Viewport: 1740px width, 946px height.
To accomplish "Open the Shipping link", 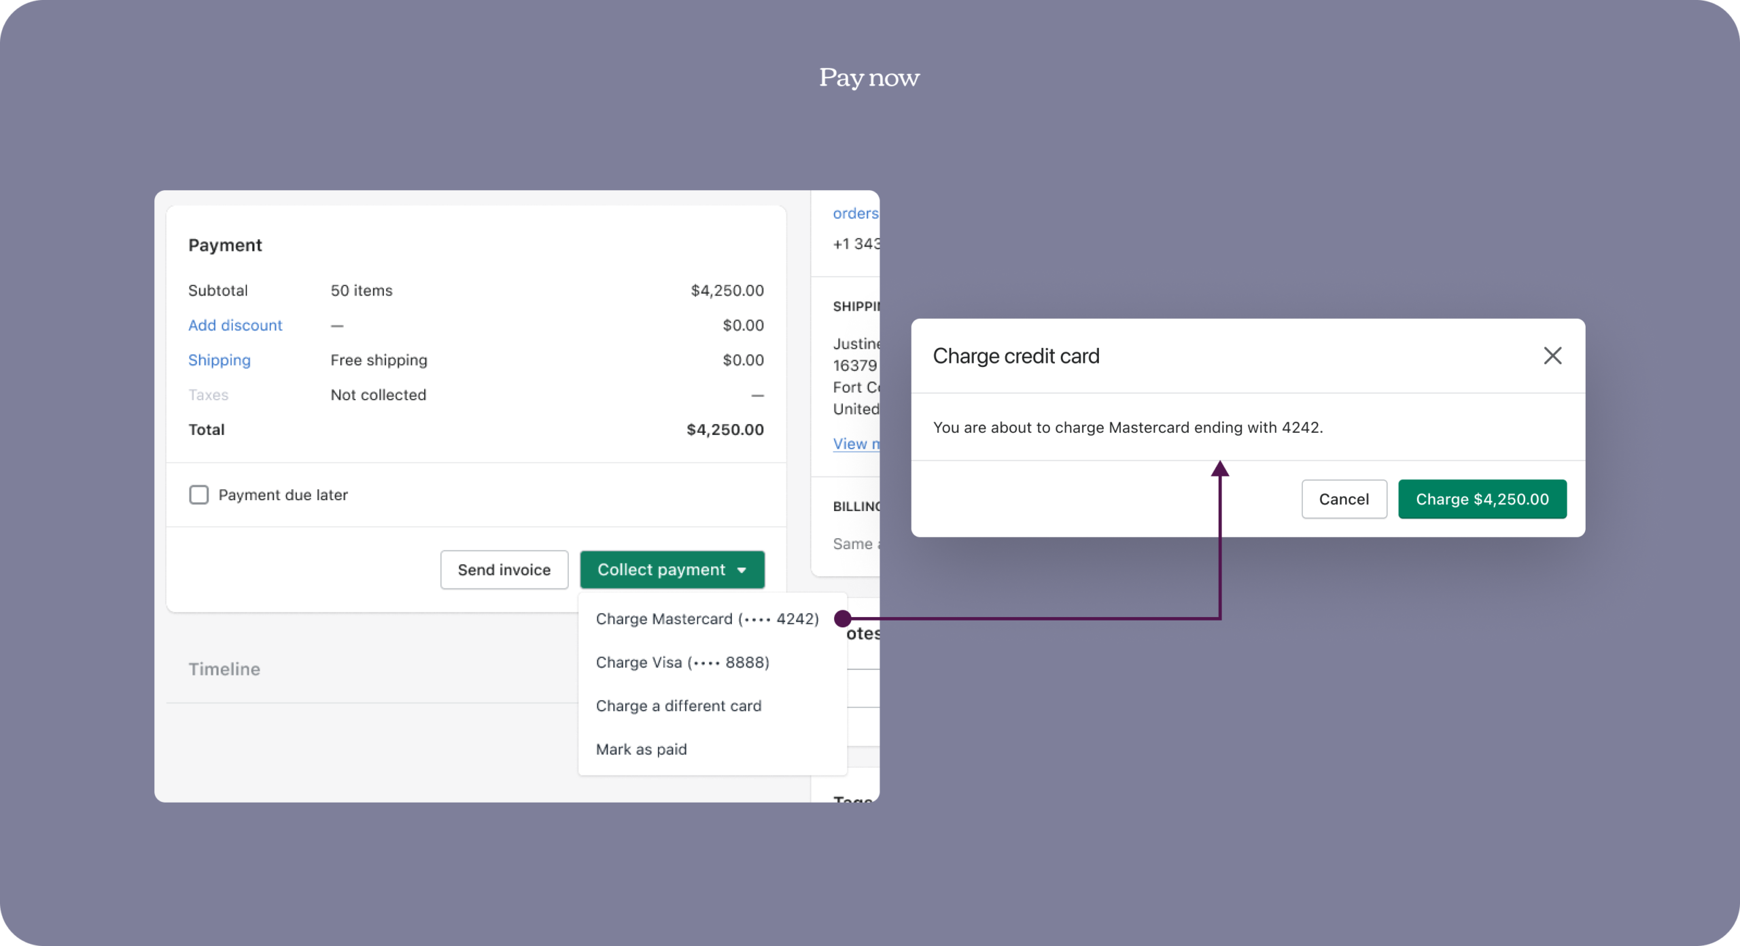I will (x=219, y=360).
